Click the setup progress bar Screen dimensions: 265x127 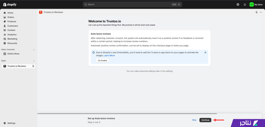(x=127, y=114)
